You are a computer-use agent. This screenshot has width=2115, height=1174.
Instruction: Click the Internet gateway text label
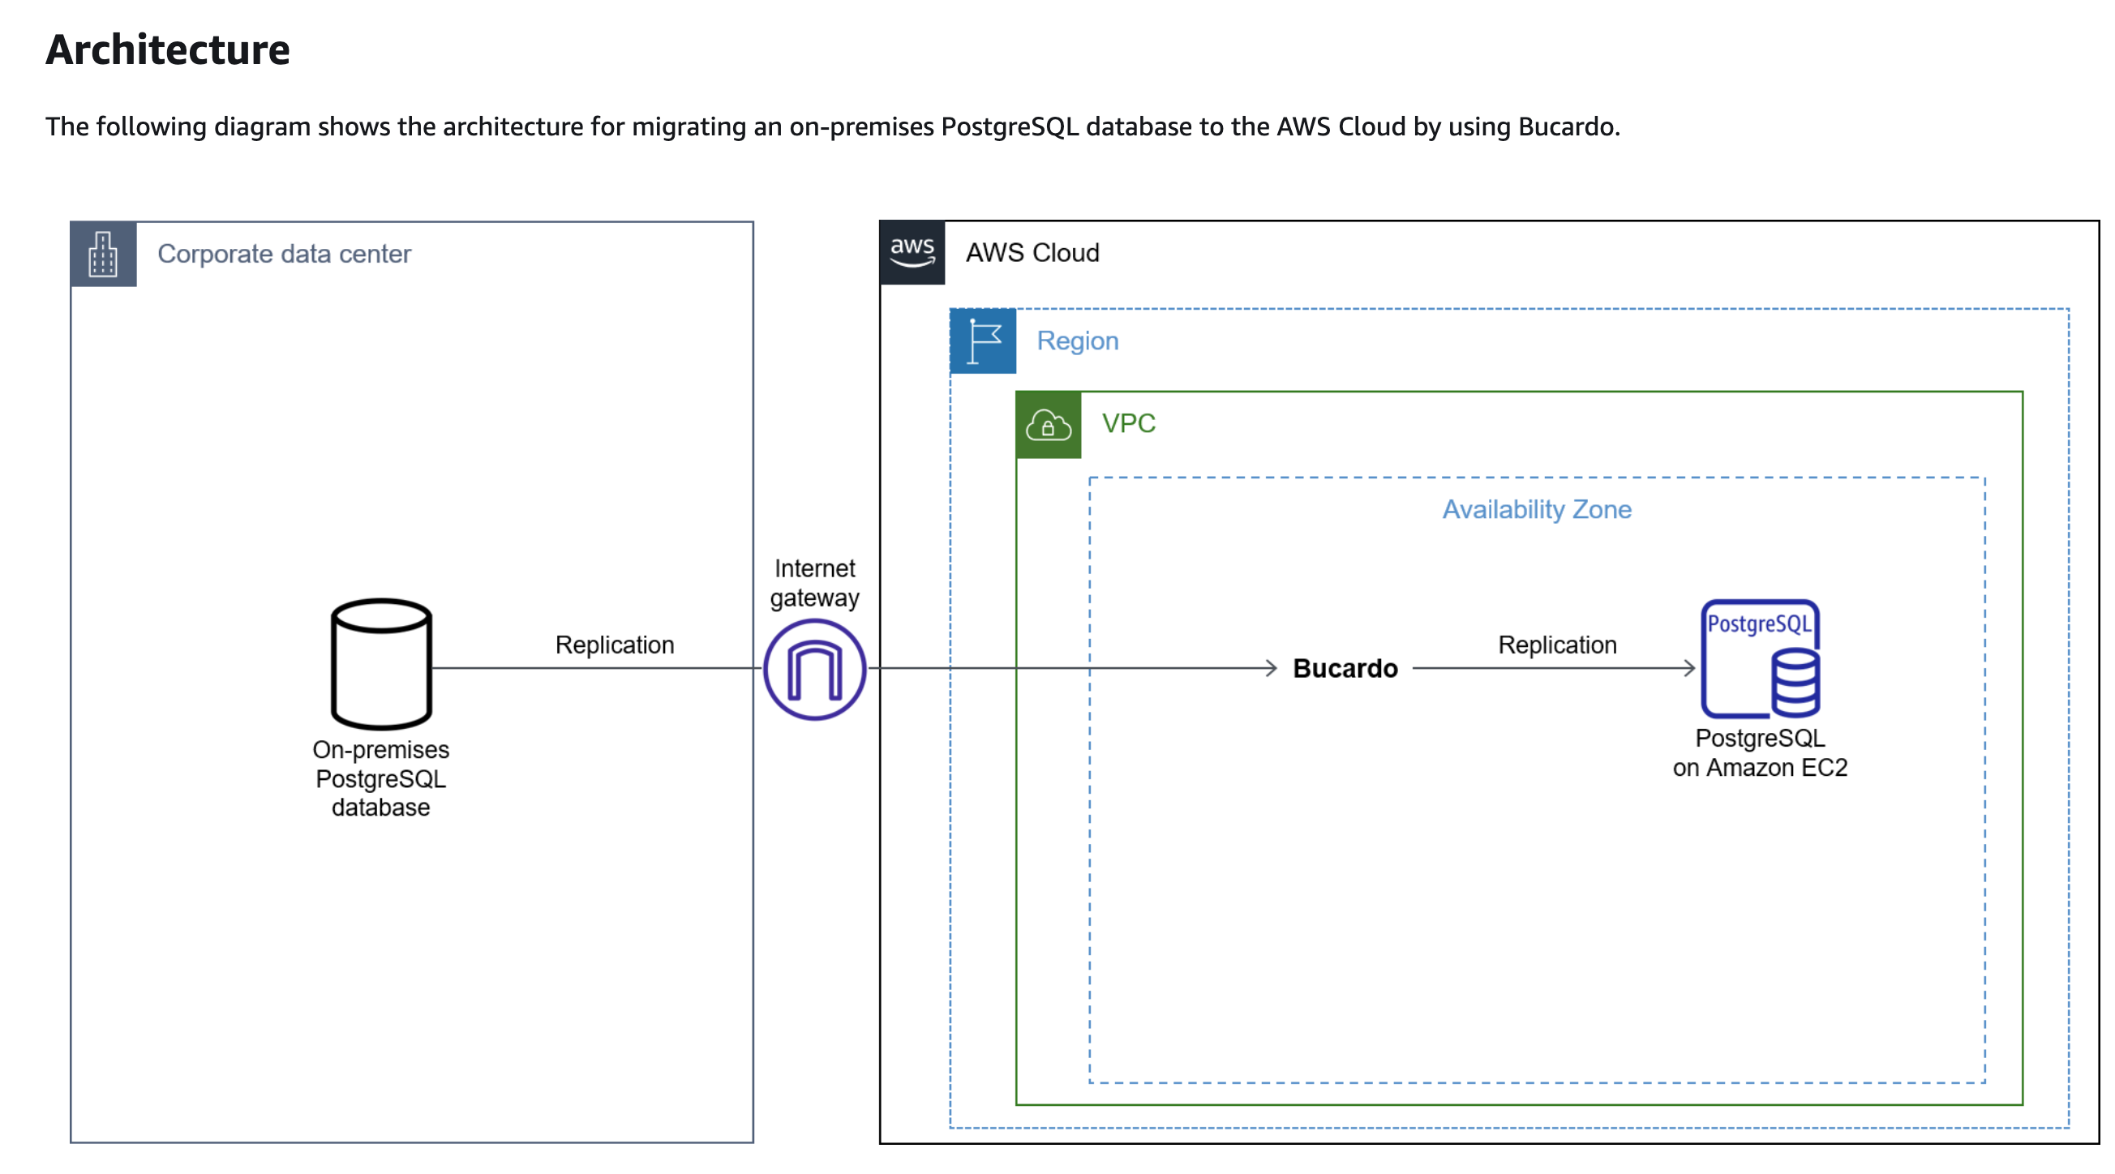(814, 583)
